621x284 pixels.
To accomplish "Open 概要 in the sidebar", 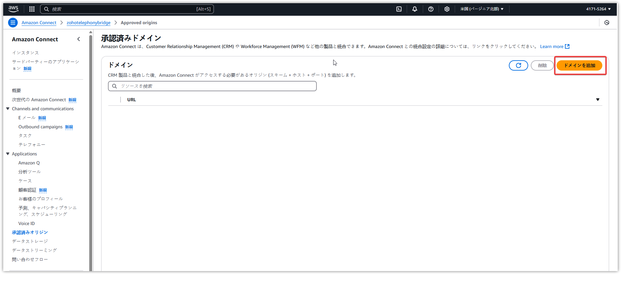I will coord(16,91).
